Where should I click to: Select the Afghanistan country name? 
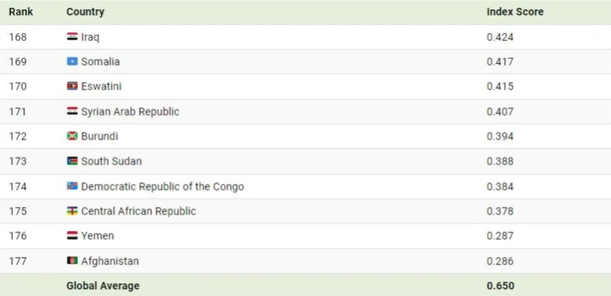click(110, 261)
